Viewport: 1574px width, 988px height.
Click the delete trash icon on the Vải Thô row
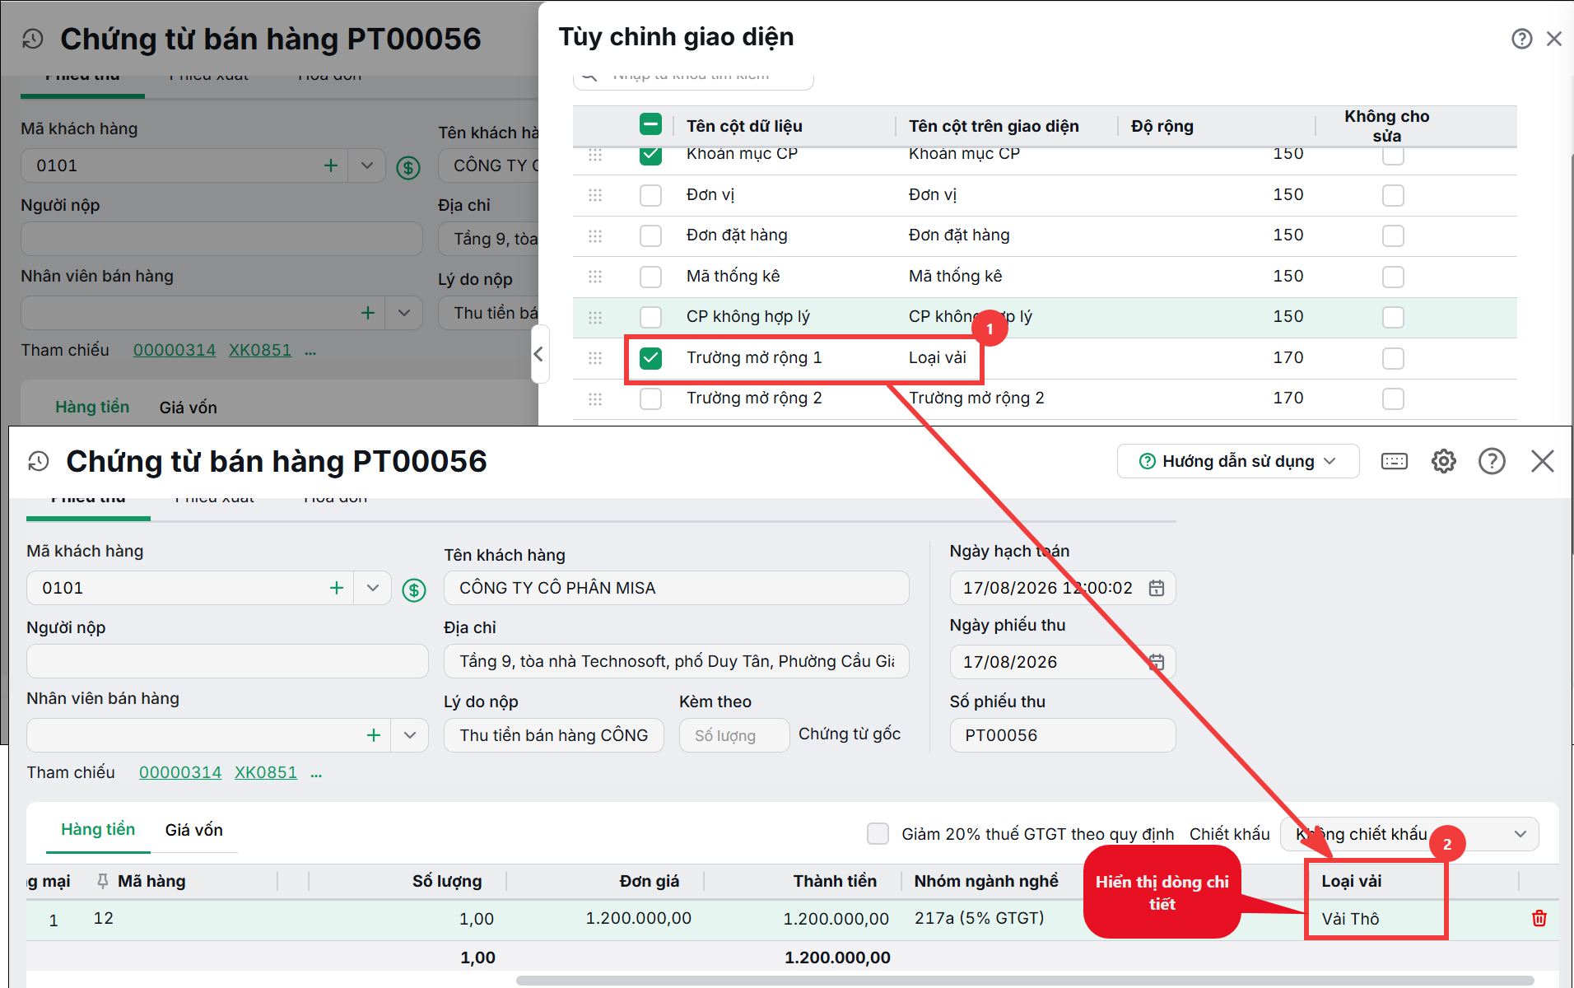[x=1539, y=918]
